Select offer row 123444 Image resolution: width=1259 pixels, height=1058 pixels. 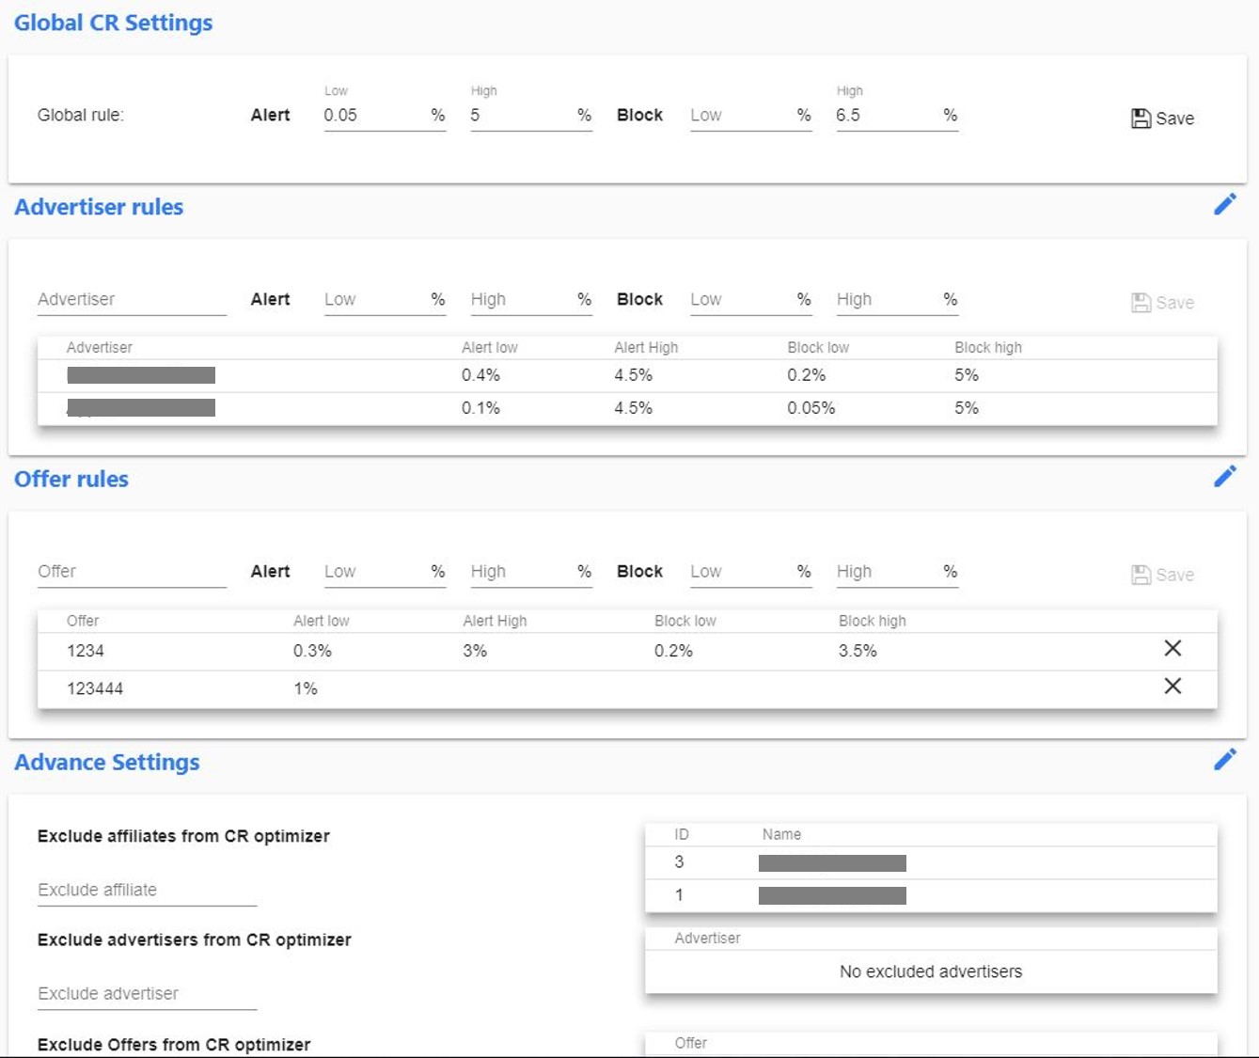click(x=627, y=688)
